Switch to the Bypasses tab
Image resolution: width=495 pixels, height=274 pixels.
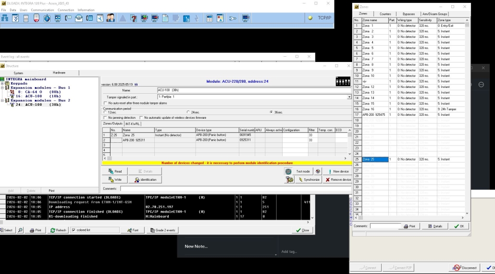click(x=408, y=14)
